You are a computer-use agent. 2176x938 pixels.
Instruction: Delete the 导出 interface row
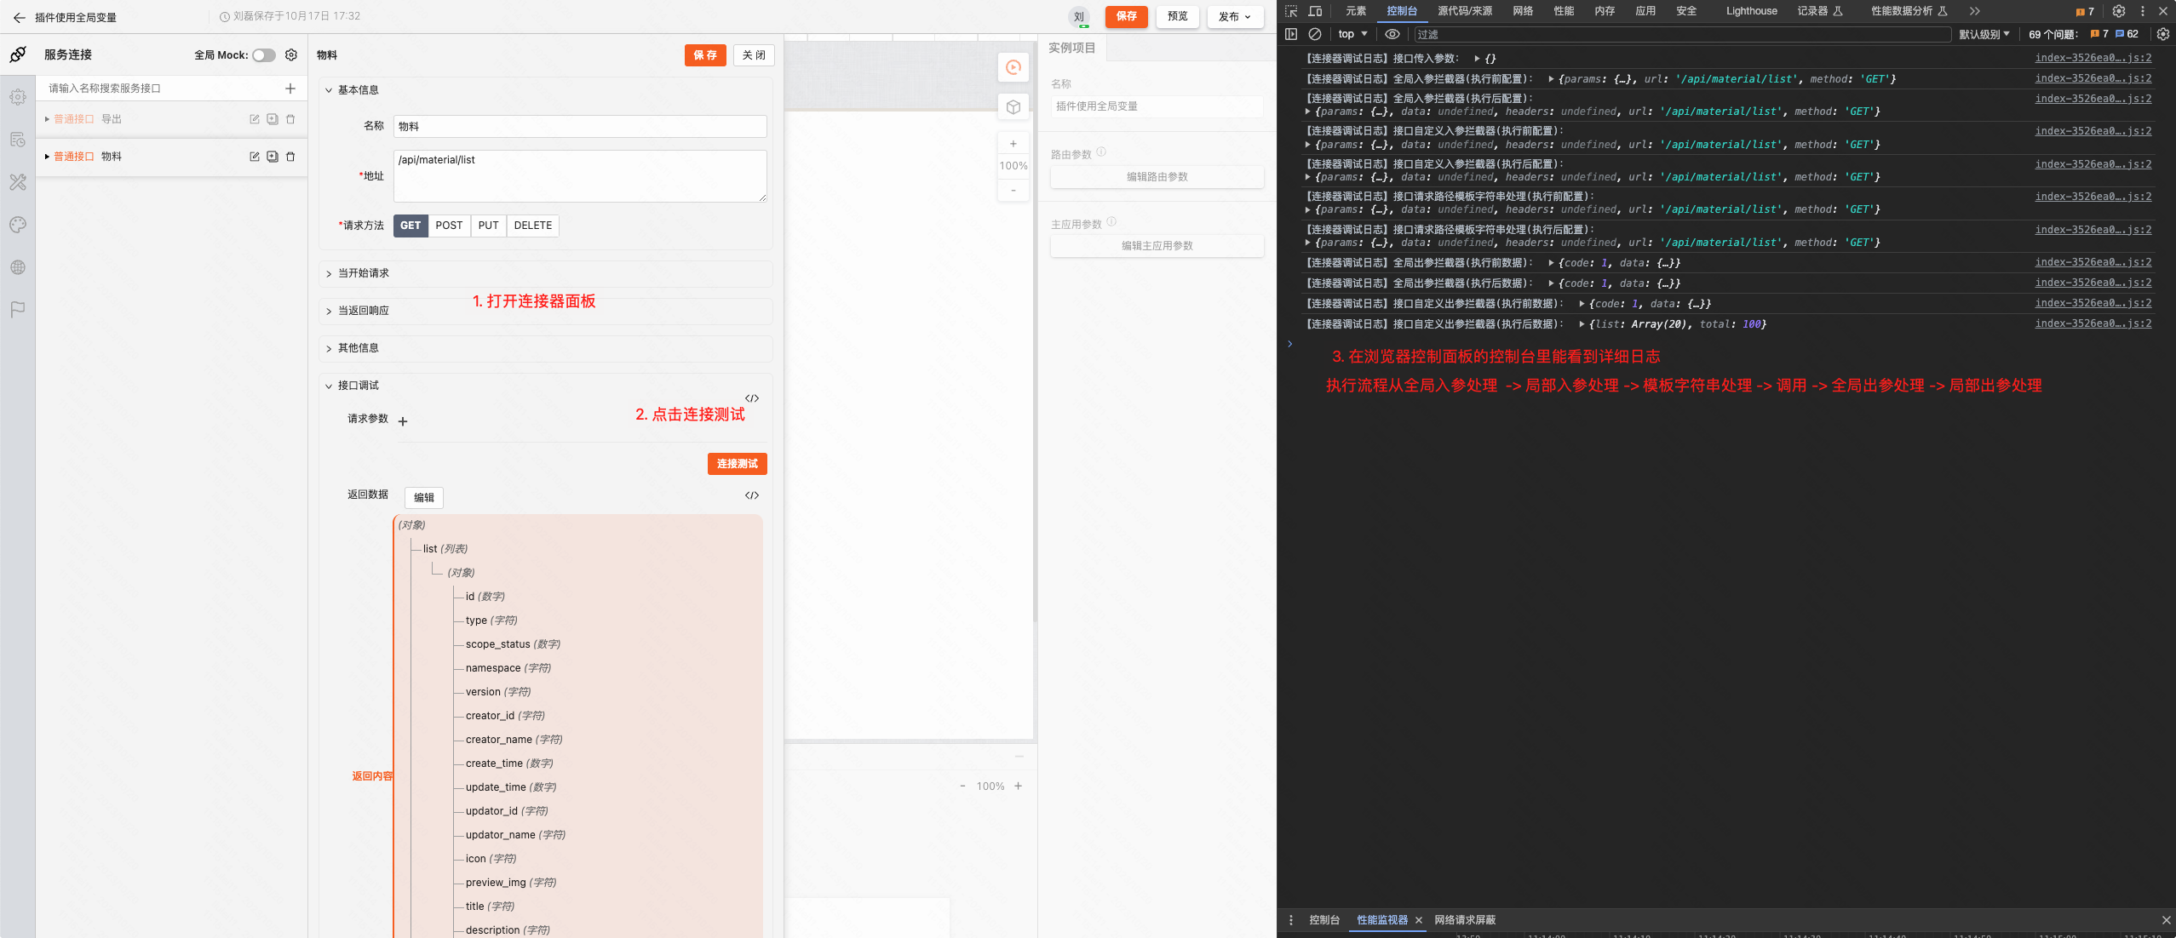pyautogui.click(x=290, y=119)
